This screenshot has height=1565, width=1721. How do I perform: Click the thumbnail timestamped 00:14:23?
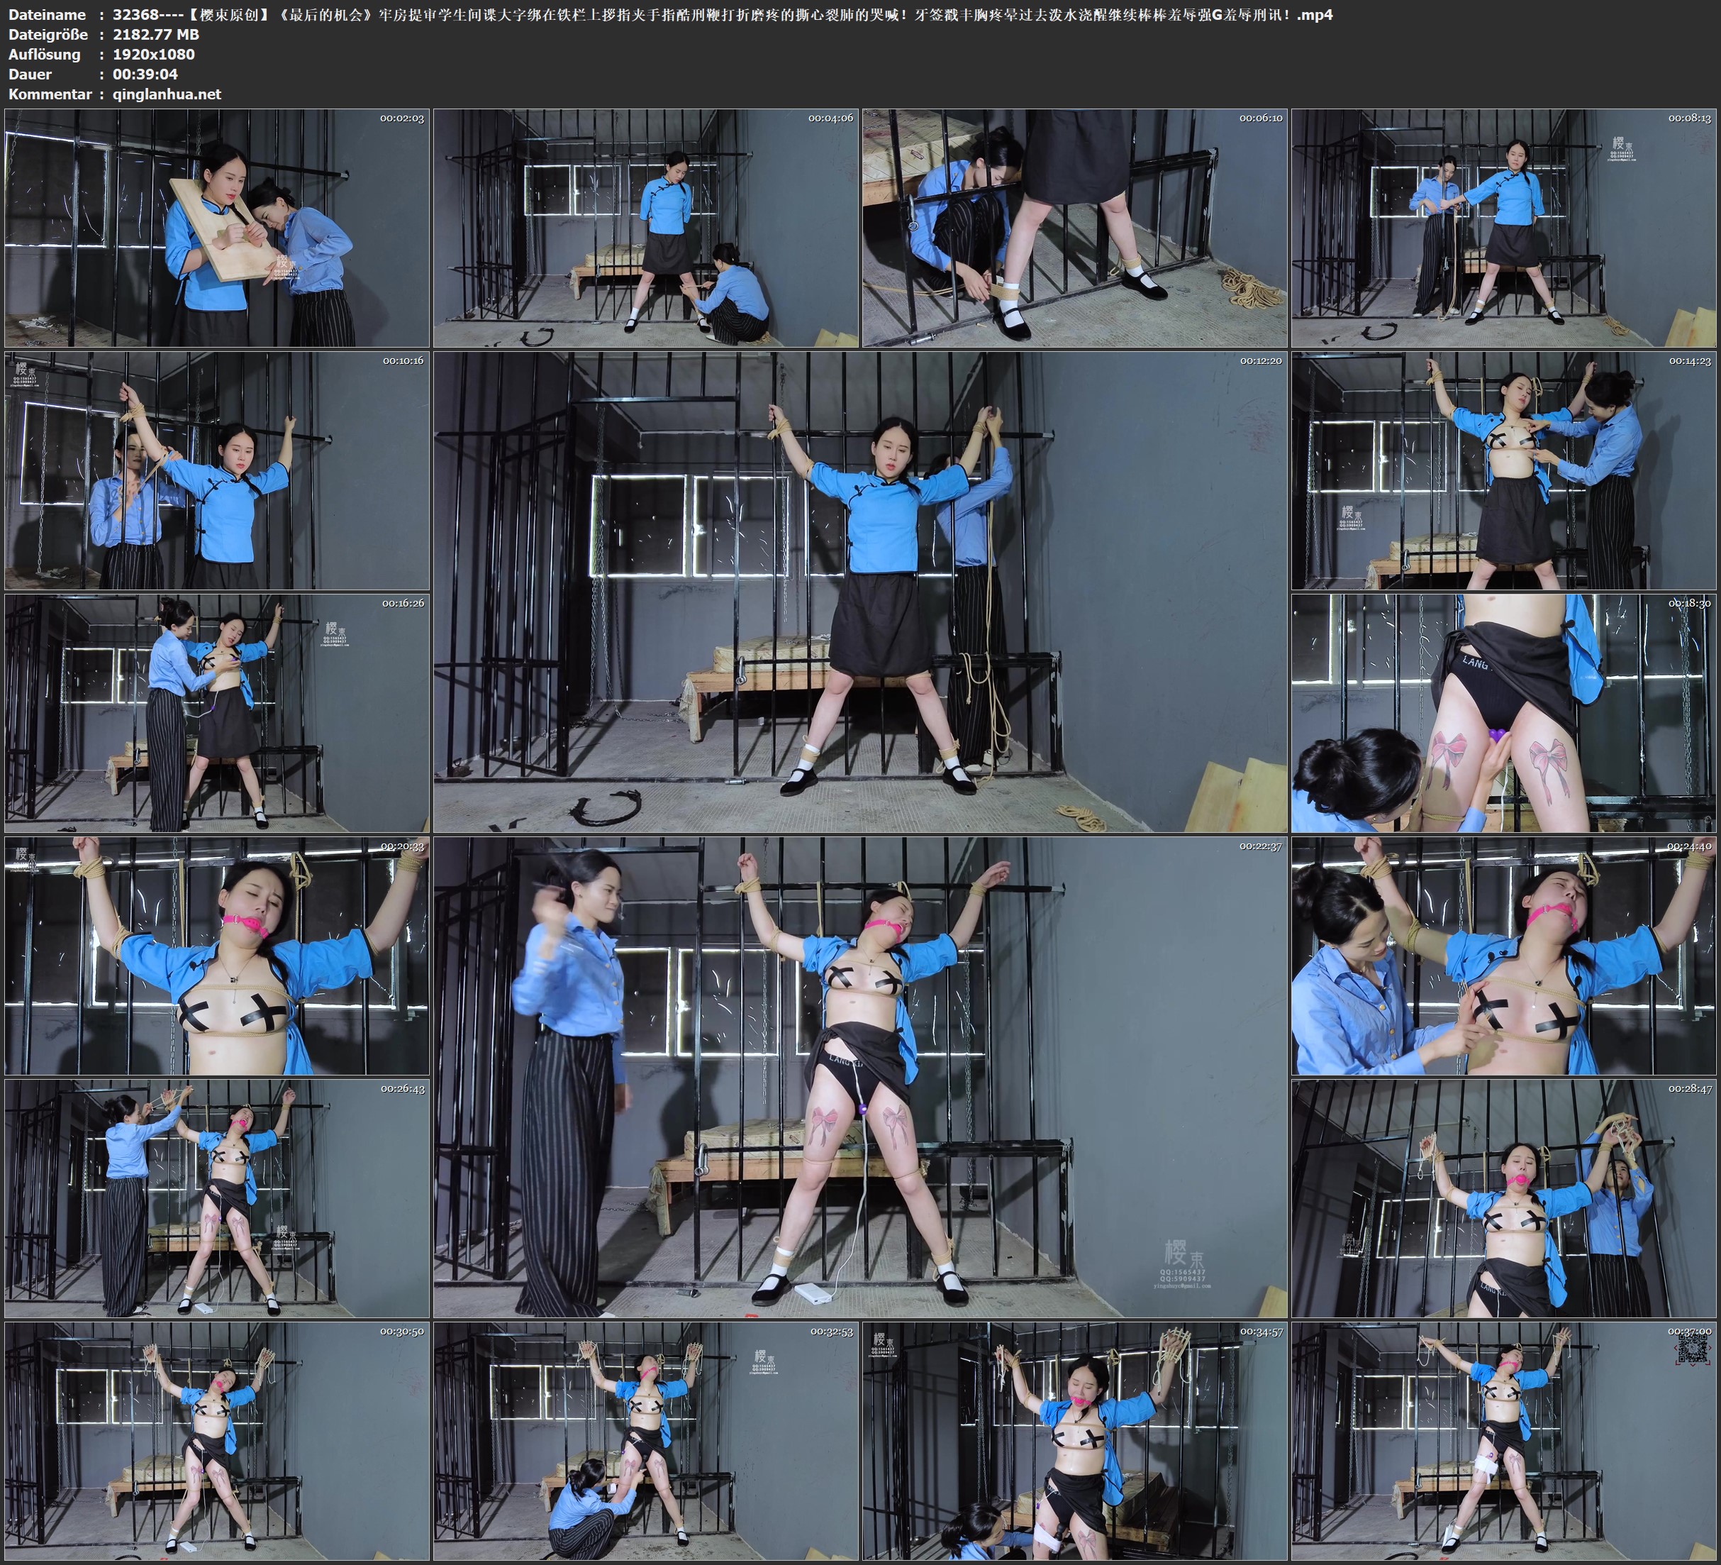tap(1503, 470)
